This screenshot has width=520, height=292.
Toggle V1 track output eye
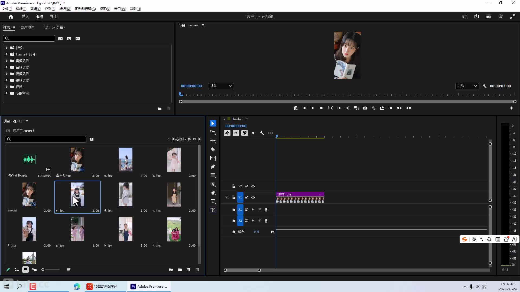click(x=253, y=197)
